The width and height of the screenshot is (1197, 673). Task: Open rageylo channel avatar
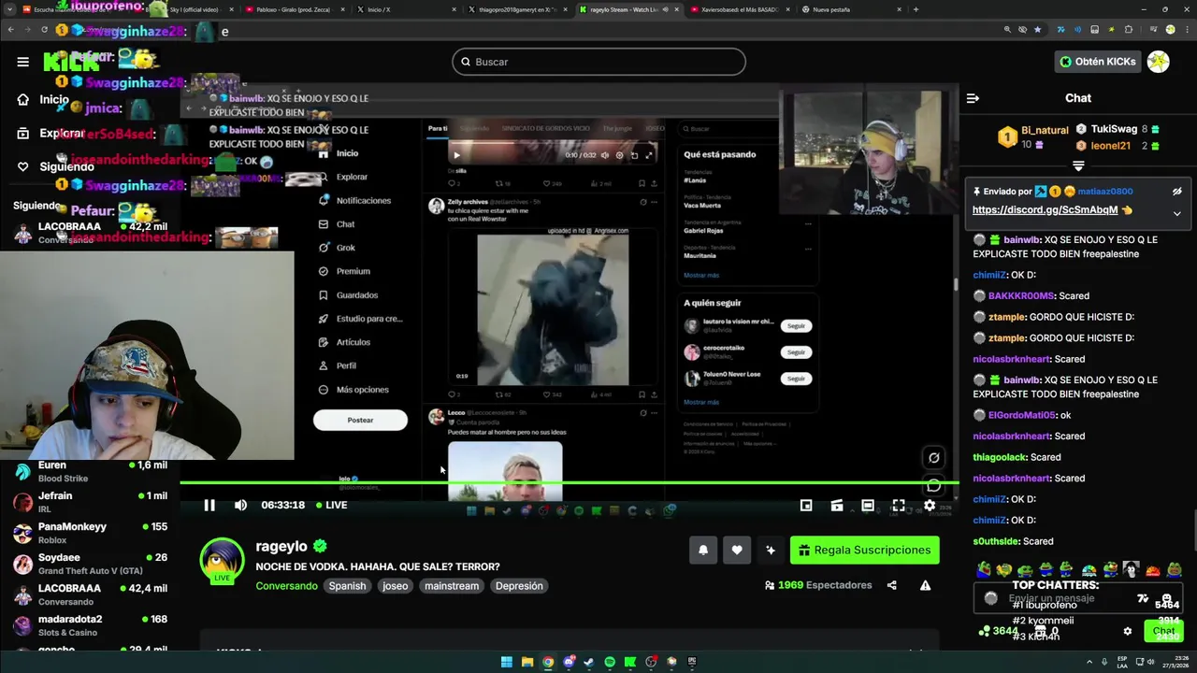click(222, 562)
